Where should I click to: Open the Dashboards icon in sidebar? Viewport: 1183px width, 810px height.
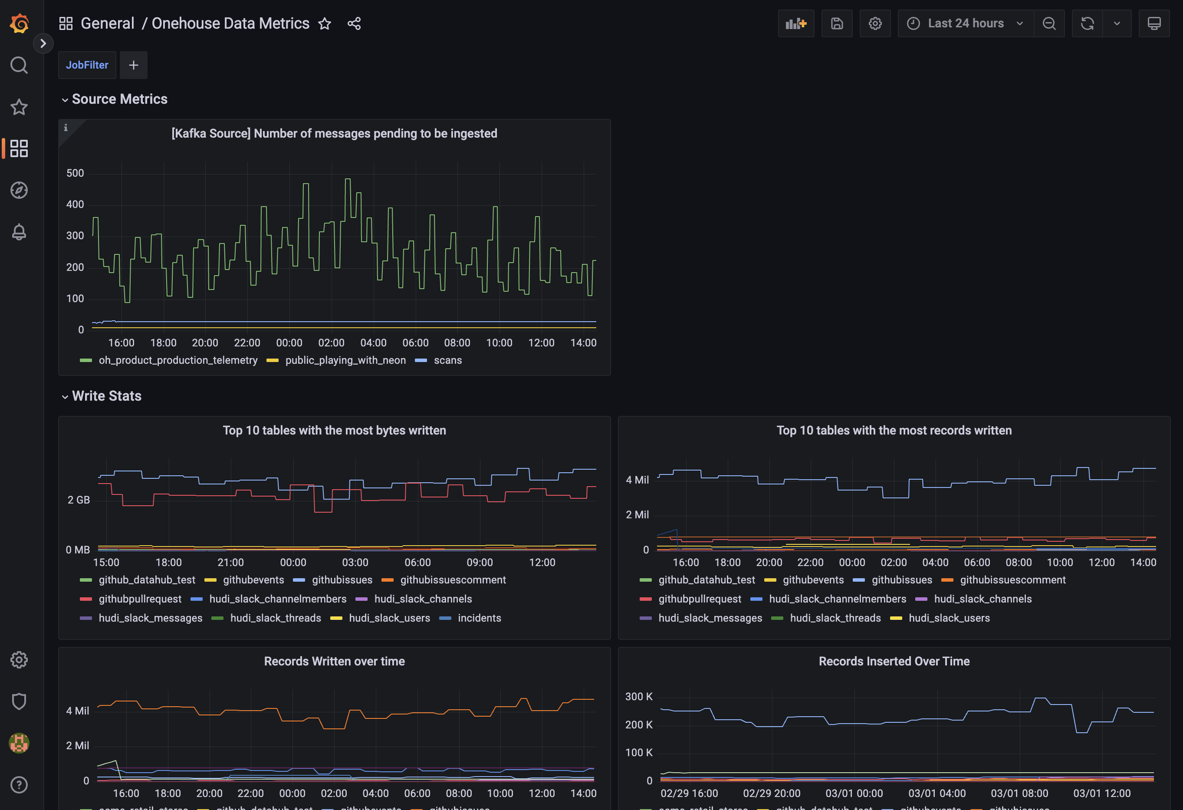(x=19, y=148)
